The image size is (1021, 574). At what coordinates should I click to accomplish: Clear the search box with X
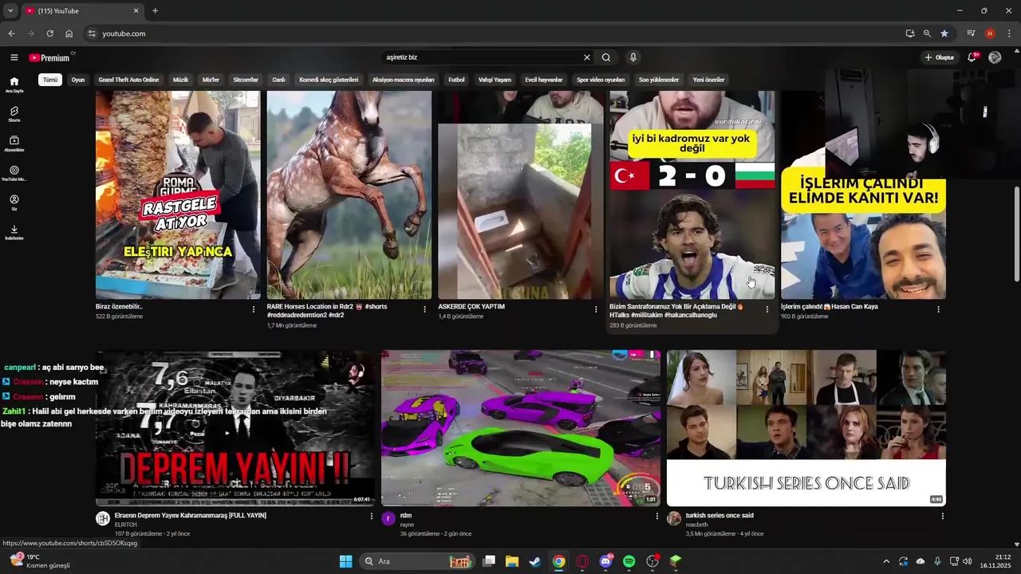click(587, 57)
